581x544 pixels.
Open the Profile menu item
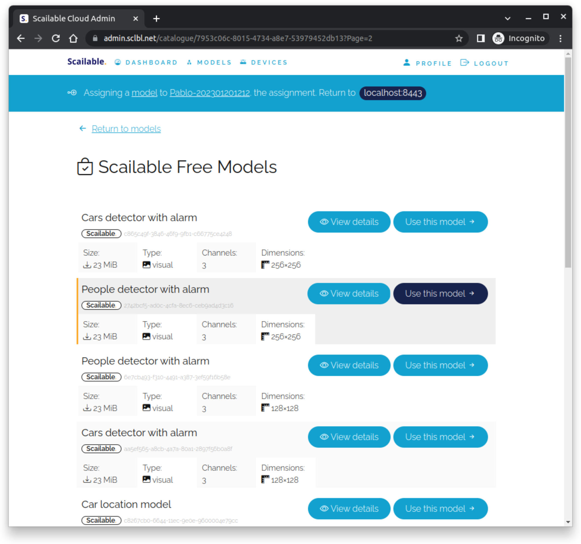click(x=428, y=63)
